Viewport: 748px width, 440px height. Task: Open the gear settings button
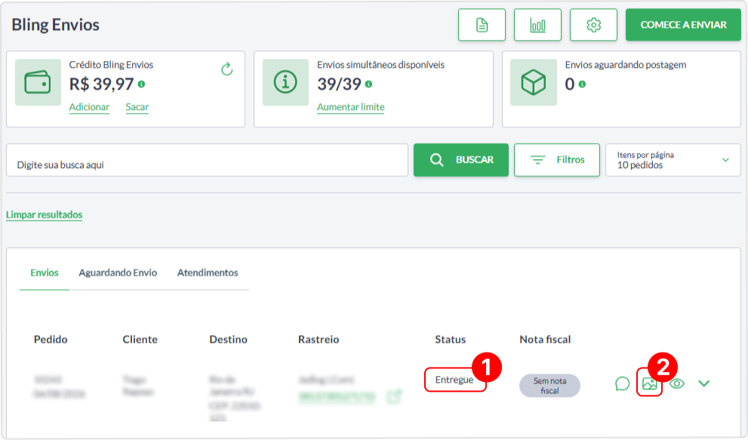tap(593, 25)
